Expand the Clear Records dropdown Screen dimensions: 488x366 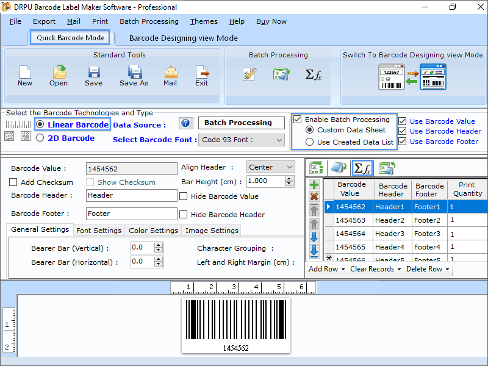pos(399,269)
